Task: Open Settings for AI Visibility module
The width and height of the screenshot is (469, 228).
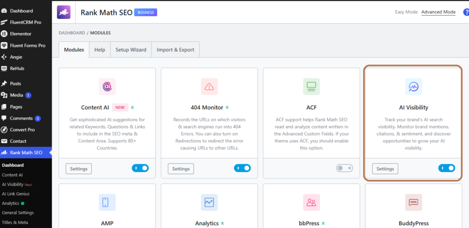Action: (385, 169)
